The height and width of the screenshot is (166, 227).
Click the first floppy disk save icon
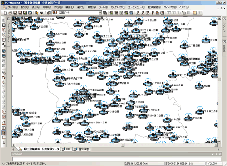pyautogui.click(x=15, y=13)
